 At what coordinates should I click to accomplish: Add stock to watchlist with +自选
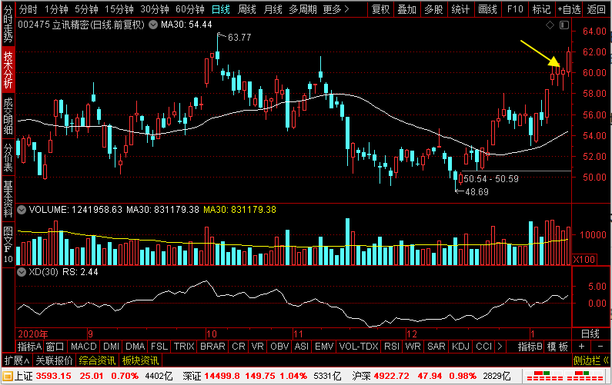point(568,9)
